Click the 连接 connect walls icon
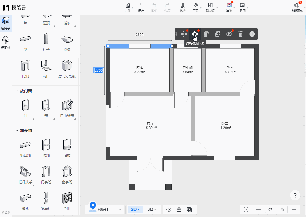306x217 pixels. pos(195,34)
